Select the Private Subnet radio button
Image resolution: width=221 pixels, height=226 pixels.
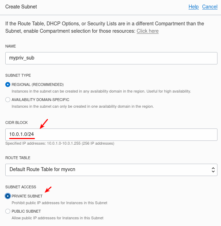point(8,196)
